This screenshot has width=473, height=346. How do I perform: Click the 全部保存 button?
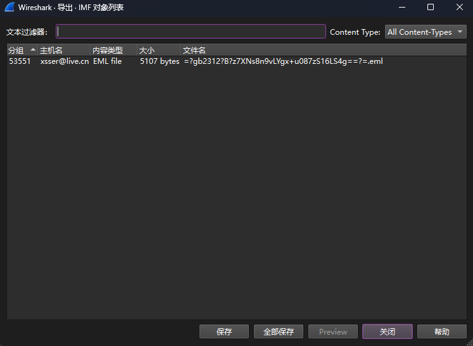point(279,331)
